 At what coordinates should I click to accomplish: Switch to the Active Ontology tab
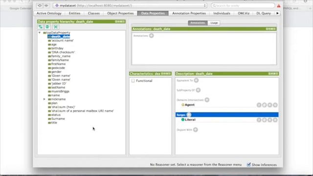tap(49, 13)
